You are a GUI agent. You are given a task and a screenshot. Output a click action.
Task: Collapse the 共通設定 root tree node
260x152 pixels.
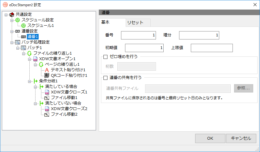coord(6,15)
